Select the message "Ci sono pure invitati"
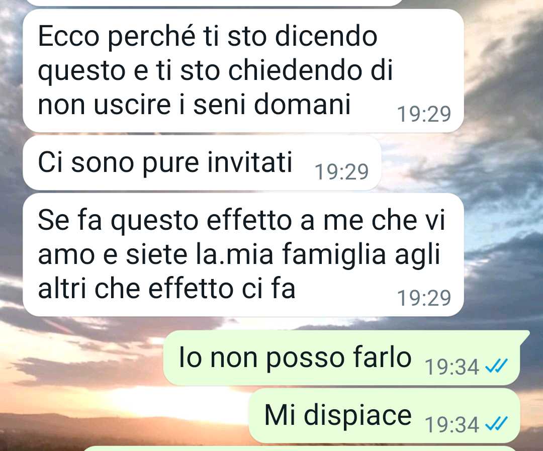This screenshot has width=543, height=451. pos(202,163)
